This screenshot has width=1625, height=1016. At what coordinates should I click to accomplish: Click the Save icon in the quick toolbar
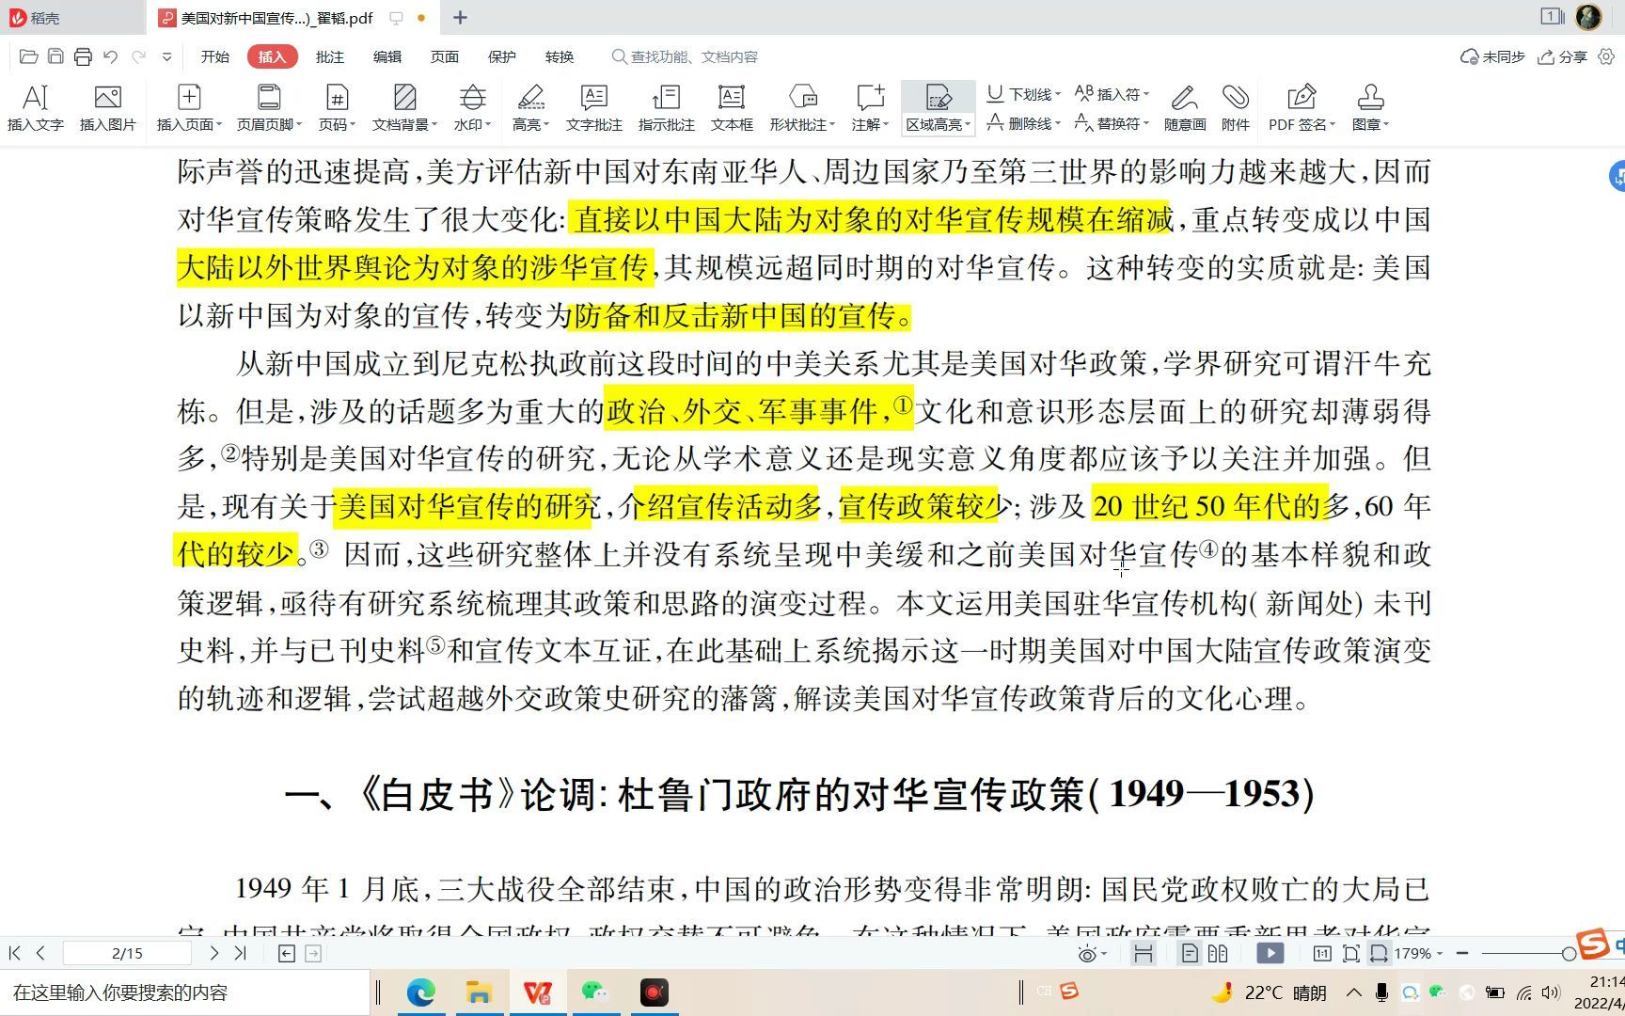pyautogui.click(x=55, y=56)
